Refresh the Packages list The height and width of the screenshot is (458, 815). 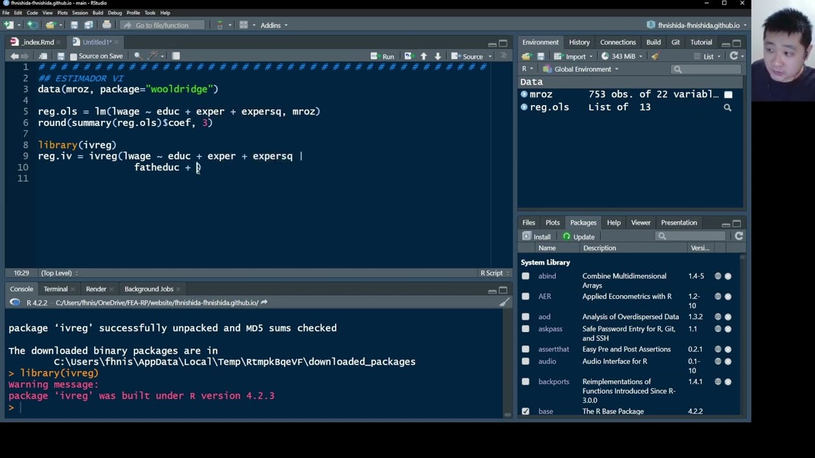coord(739,236)
